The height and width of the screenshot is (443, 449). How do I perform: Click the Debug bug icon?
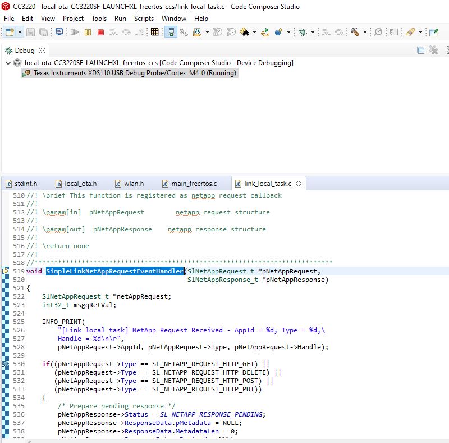[303, 32]
